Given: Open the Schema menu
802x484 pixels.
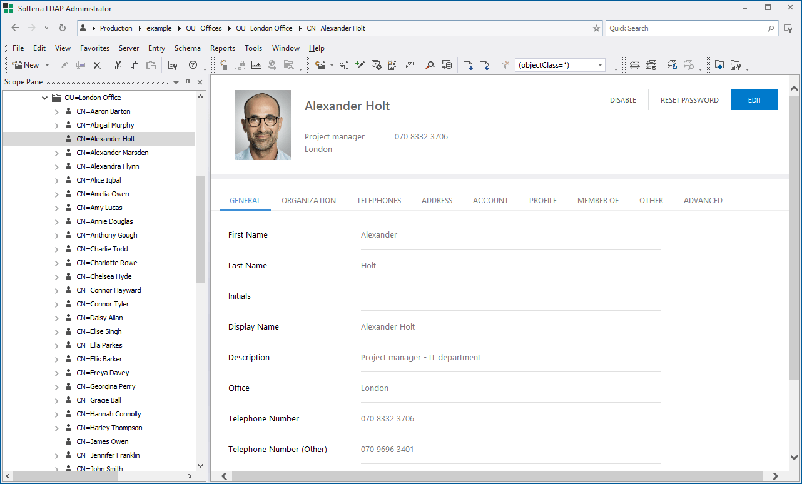Looking at the screenshot, I should pyautogui.click(x=187, y=48).
